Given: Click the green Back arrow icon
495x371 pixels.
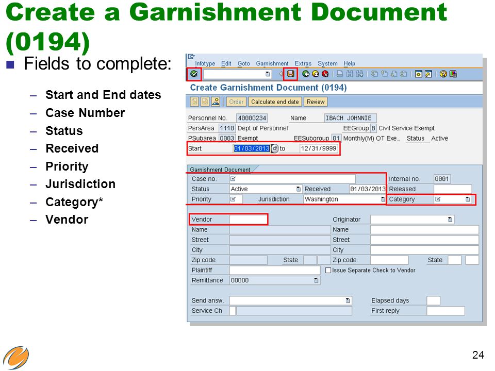Looking at the screenshot, I should [306, 74].
